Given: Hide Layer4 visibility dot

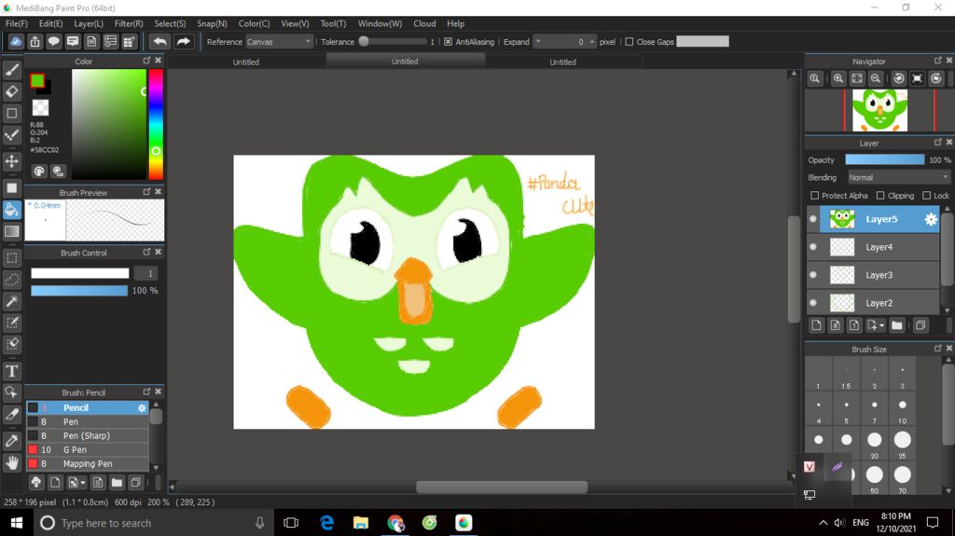Looking at the screenshot, I should coord(813,247).
